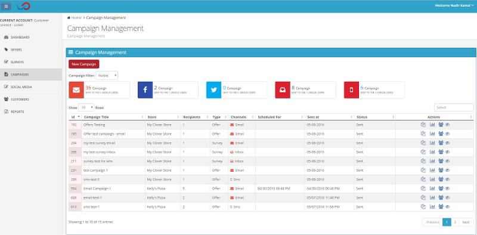Screen dimensions: 477x235
Task: Open Customers in the sidebar
Action: [31, 99]
